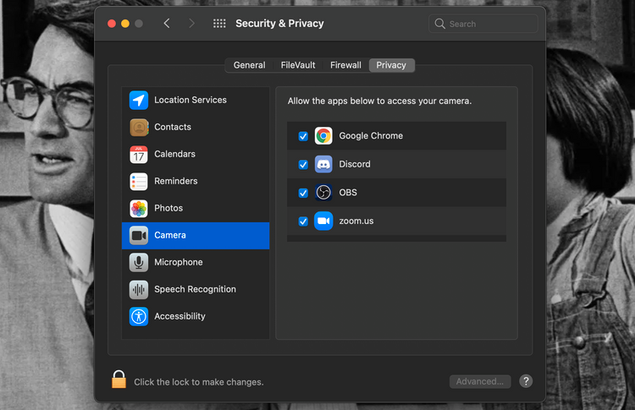Click the Discord app icon
The width and height of the screenshot is (635, 410).
[x=323, y=164]
